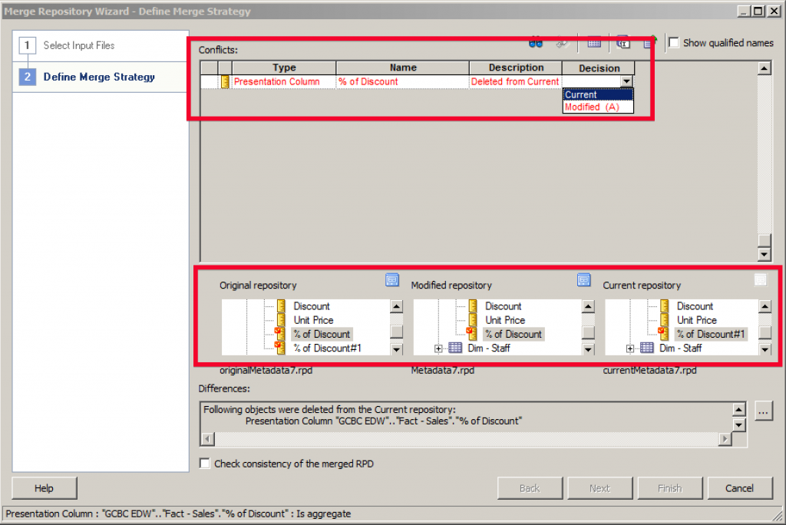Click the Edit Object toolbar icon
The image size is (786, 525).
click(622, 44)
